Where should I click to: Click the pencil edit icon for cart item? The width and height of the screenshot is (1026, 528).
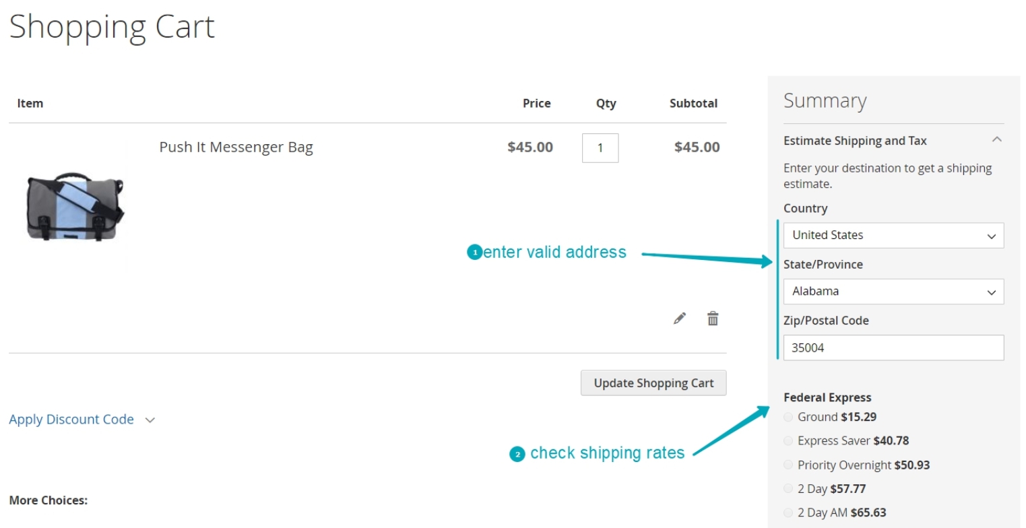(680, 319)
